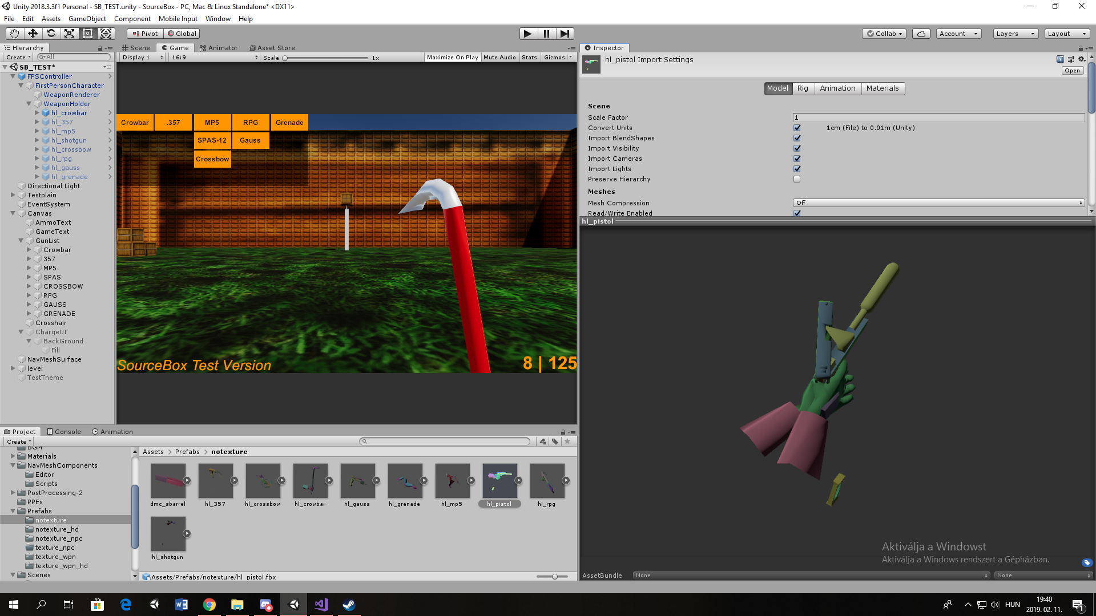Enable Preserve Hierarchy checkbox
The height and width of the screenshot is (616, 1096).
797,179
